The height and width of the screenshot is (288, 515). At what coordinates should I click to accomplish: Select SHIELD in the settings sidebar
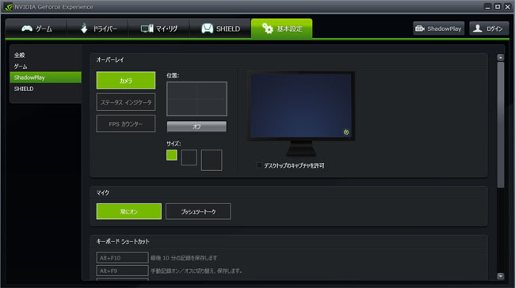point(24,89)
